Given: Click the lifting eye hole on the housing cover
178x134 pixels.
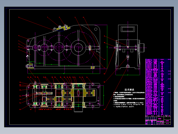Looking at the screenshot, I should (96, 29).
